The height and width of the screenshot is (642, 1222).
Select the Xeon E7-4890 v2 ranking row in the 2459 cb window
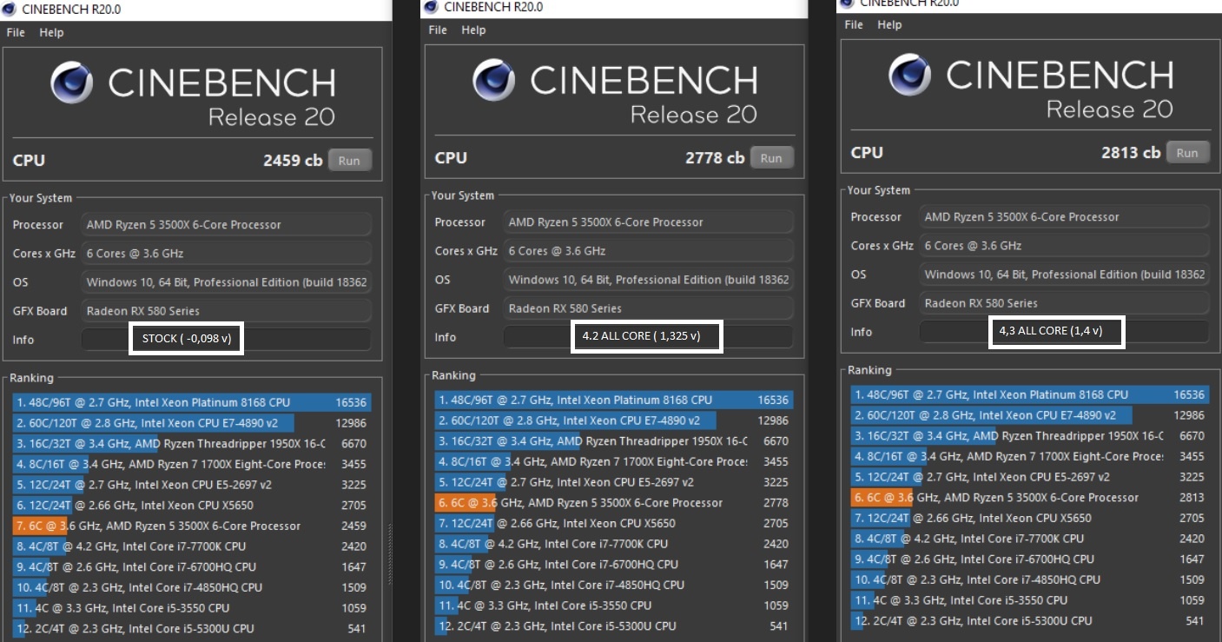click(191, 423)
